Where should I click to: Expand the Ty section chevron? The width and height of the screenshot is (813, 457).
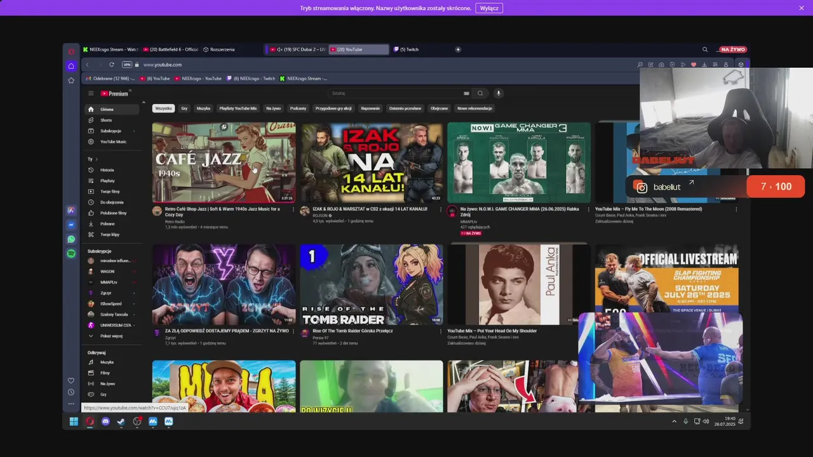(97, 159)
